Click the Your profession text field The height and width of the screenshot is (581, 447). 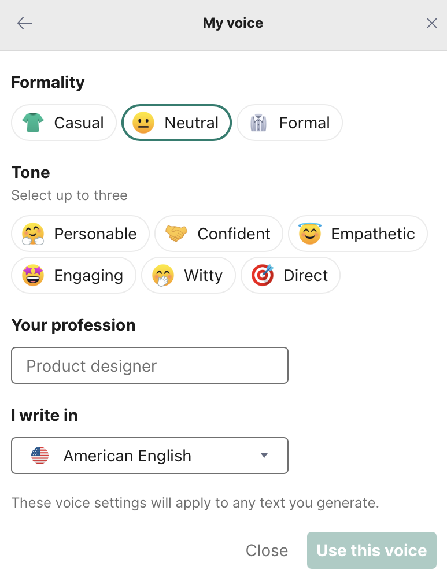coord(150,365)
